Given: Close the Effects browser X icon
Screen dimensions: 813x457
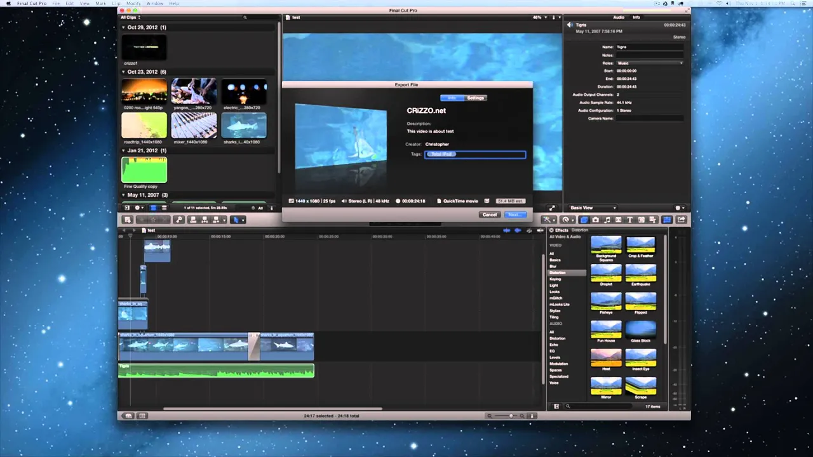Looking at the screenshot, I should coord(551,230).
